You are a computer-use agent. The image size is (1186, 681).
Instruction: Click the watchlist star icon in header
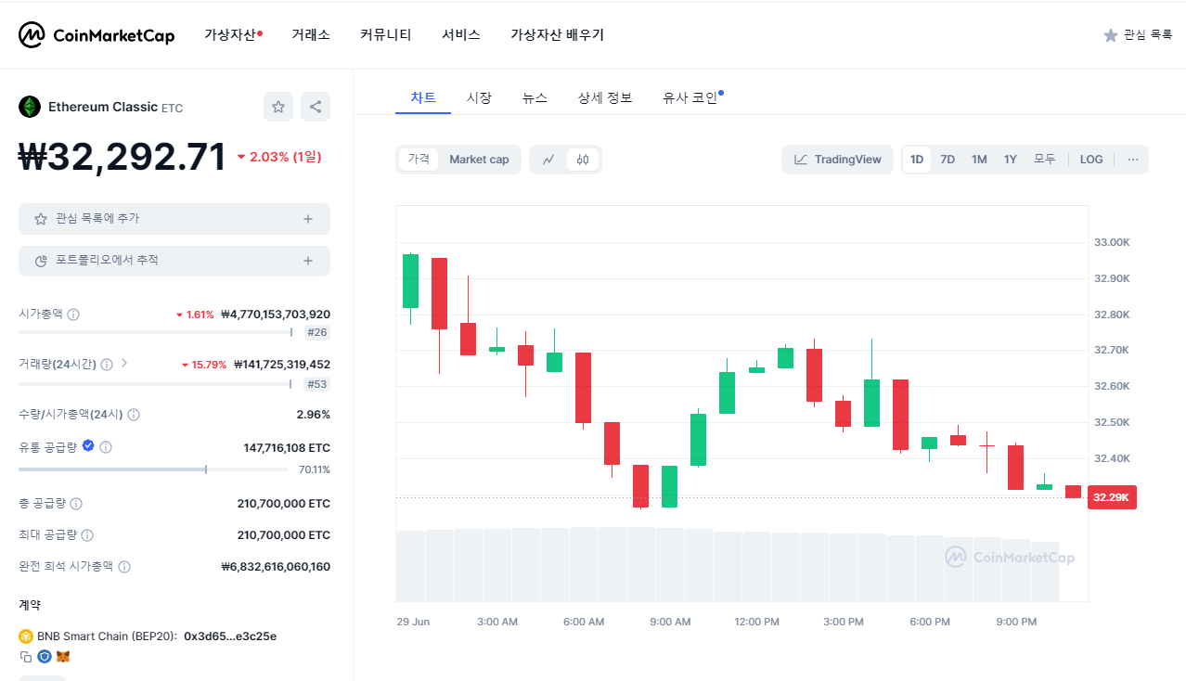pyautogui.click(x=1111, y=35)
